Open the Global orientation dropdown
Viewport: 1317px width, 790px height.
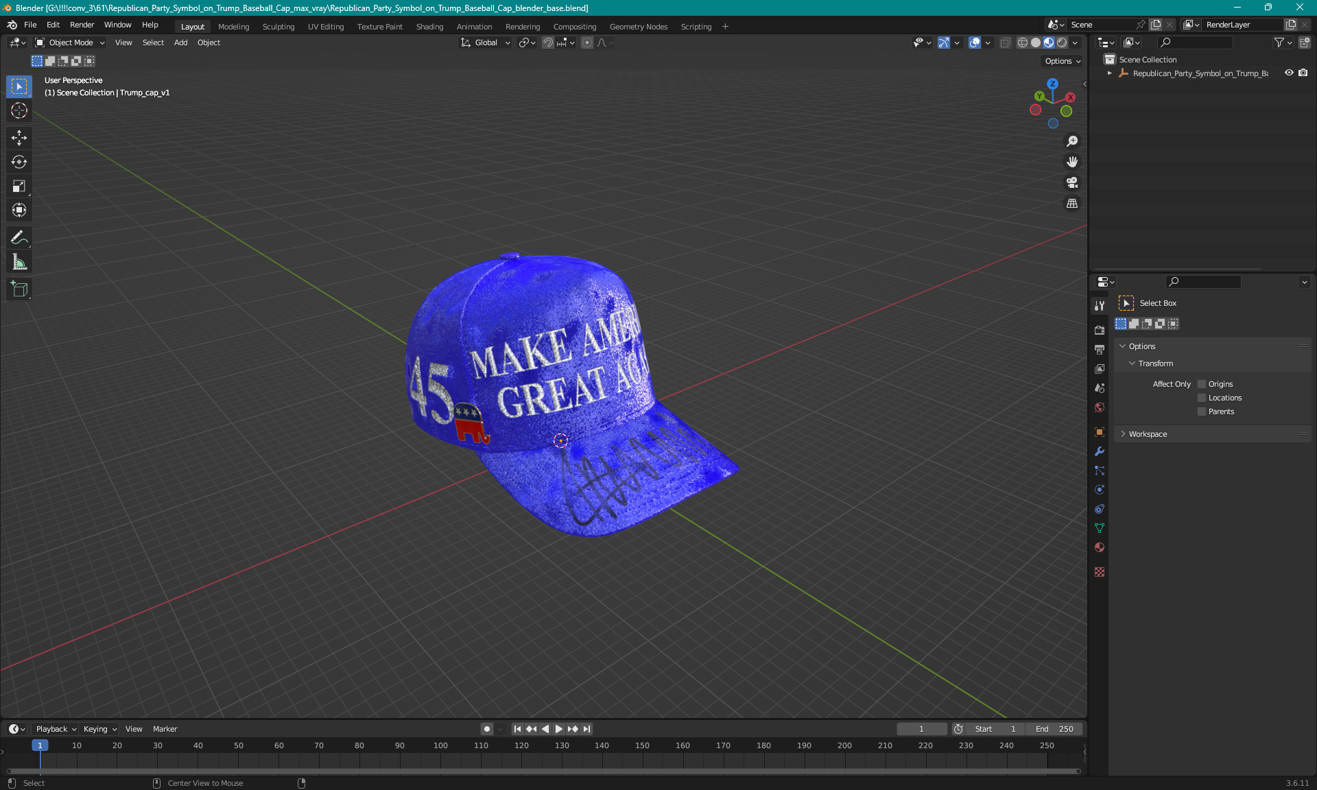tap(485, 43)
